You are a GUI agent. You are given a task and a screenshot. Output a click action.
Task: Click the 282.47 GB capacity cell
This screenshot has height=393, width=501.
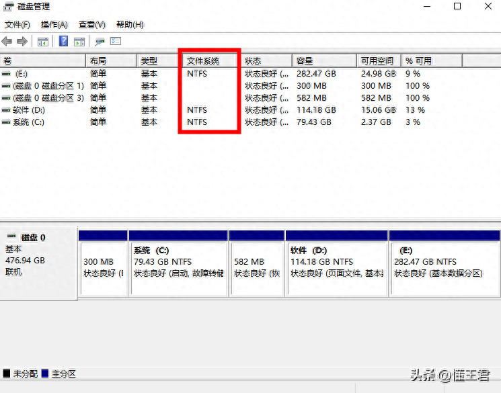pos(316,74)
